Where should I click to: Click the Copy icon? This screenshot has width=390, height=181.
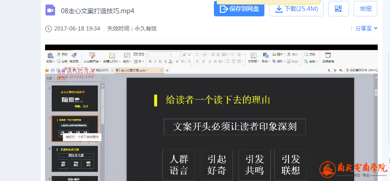pyautogui.click(x=59, y=61)
